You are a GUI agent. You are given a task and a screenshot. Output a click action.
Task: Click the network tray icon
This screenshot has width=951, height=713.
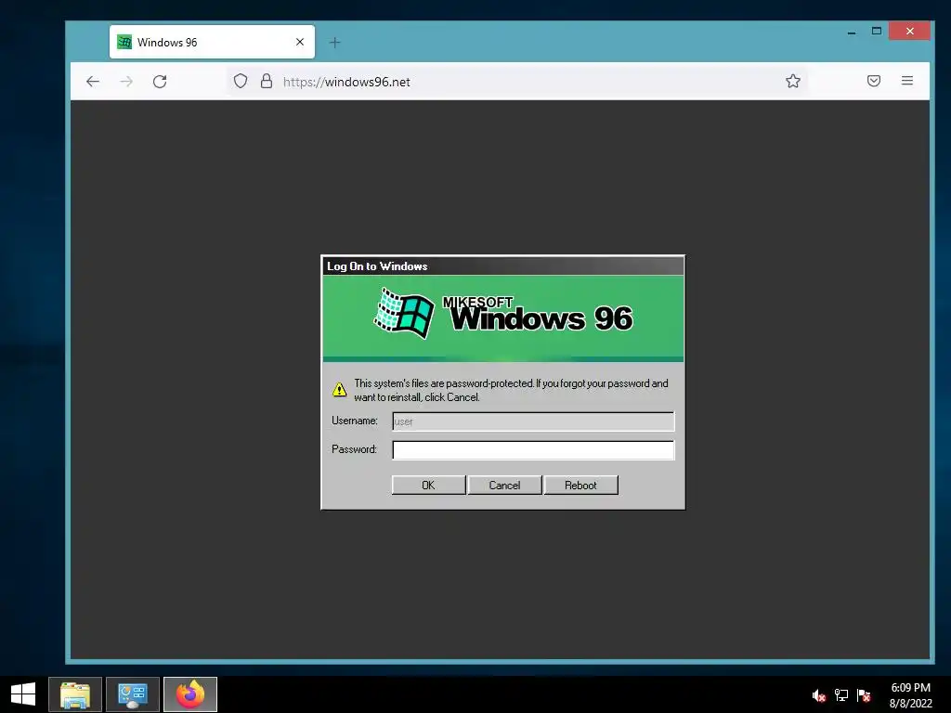[841, 695]
